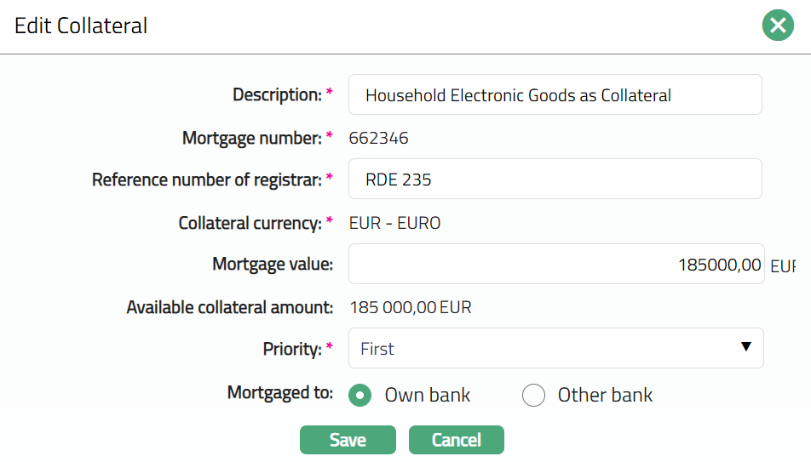Image resolution: width=811 pixels, height=462 pixels.
Task: Save the collateral changes
Action: pos(348,440)
